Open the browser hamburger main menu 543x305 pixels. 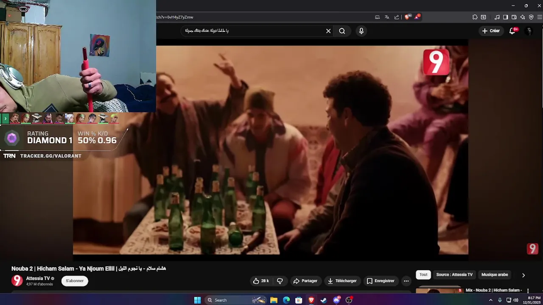pyautogui.click(x=540, y=17)
